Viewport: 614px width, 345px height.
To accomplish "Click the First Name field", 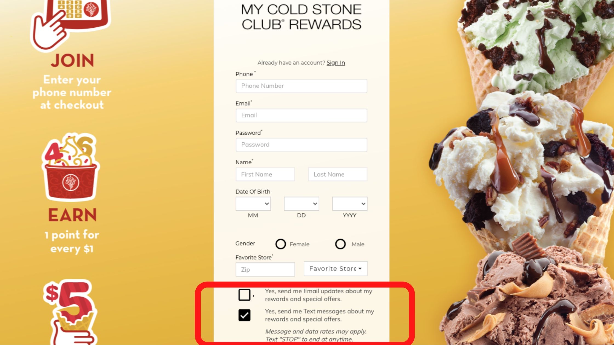I will coord(265,174).
